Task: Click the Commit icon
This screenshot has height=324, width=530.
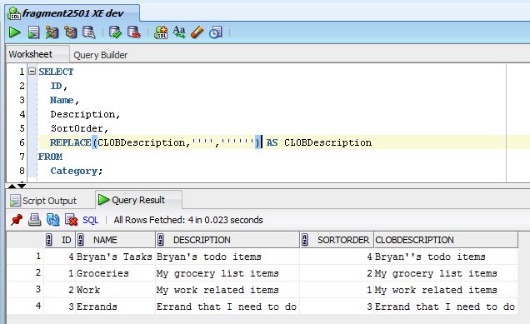Action: (115, 32)
